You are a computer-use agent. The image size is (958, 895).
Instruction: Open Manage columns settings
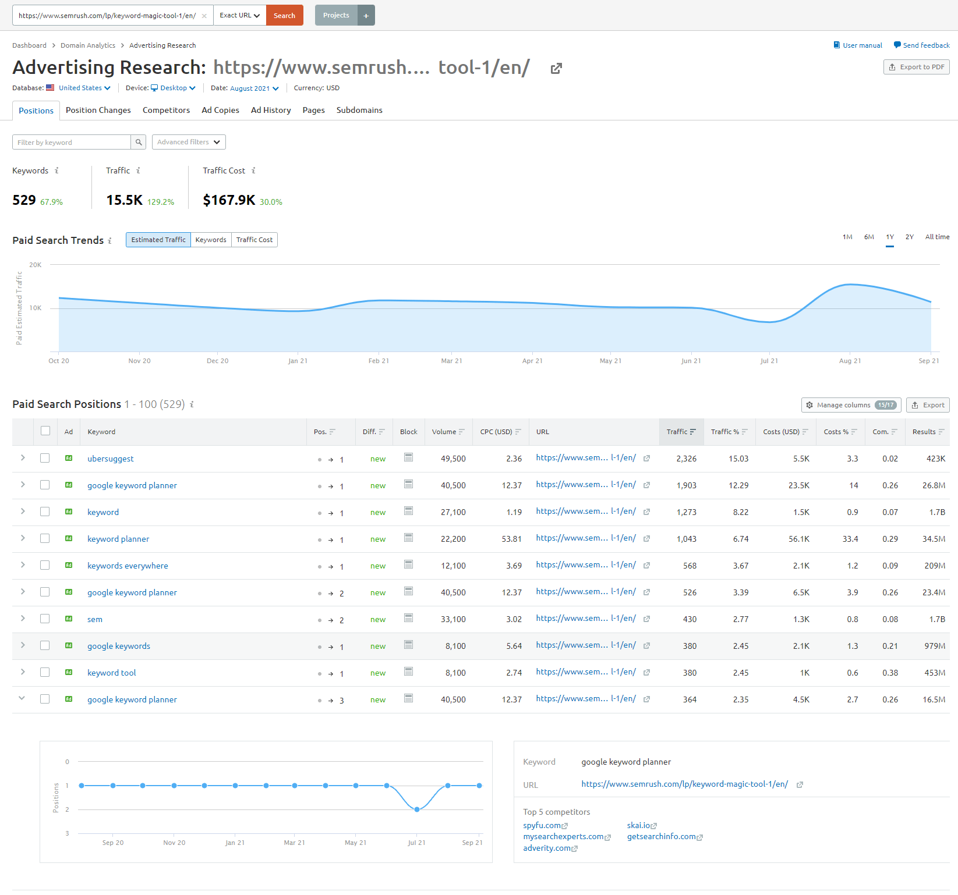(x=851, y=405)
